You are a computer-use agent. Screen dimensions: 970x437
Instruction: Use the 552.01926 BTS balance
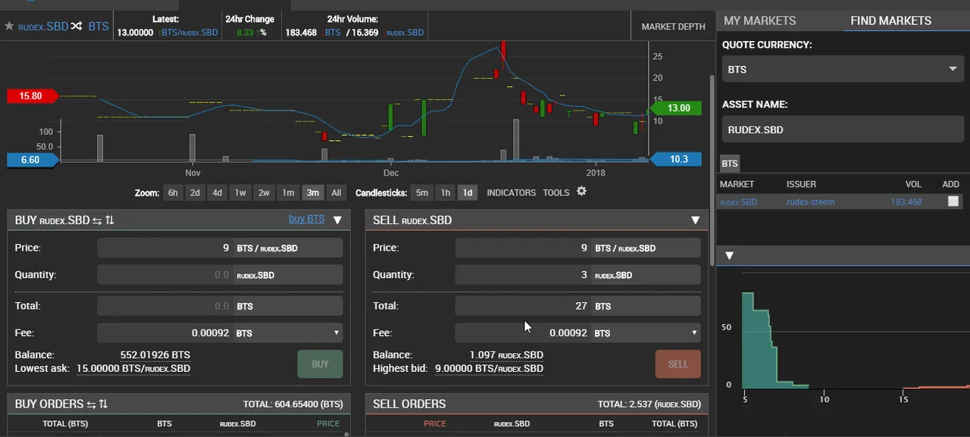pos(155,355)
